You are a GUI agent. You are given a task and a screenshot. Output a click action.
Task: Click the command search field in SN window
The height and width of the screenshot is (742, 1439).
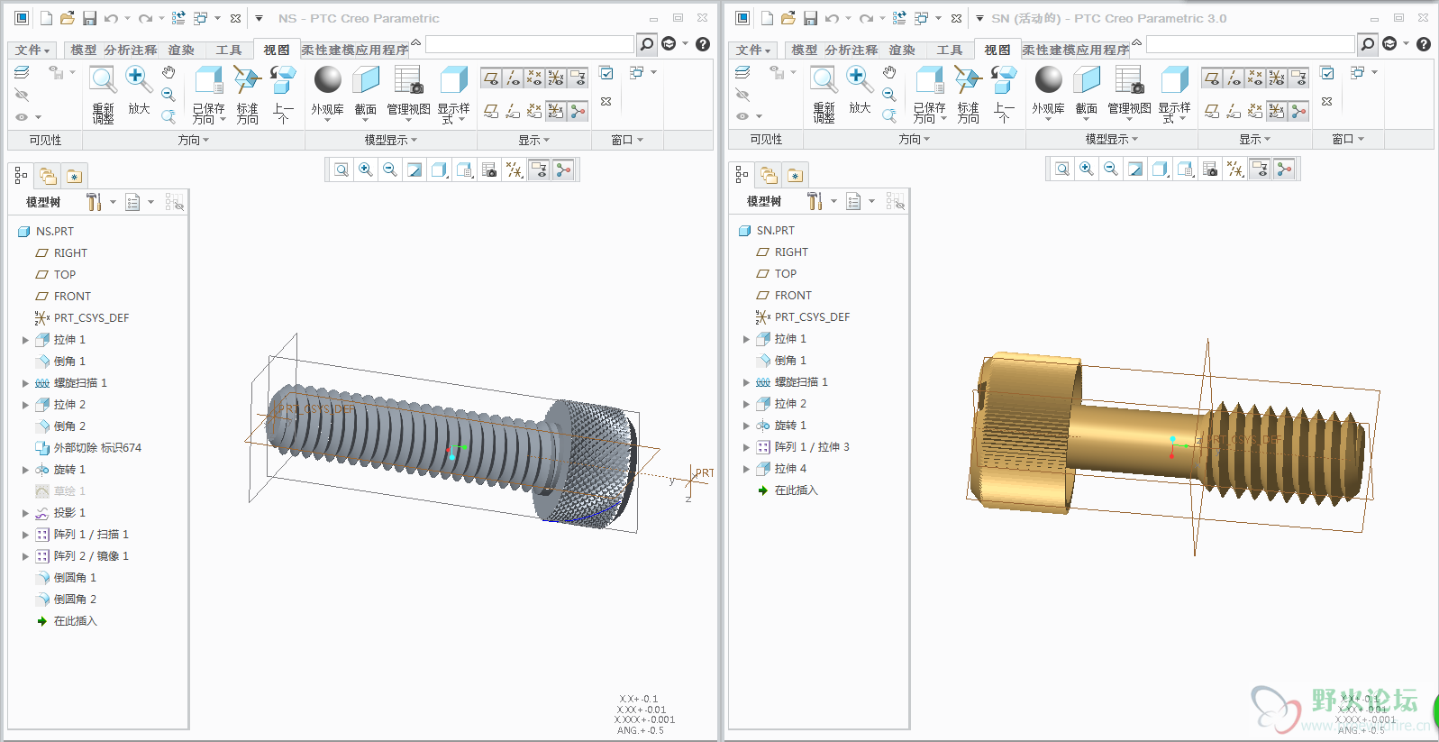tap(1251, 44)
